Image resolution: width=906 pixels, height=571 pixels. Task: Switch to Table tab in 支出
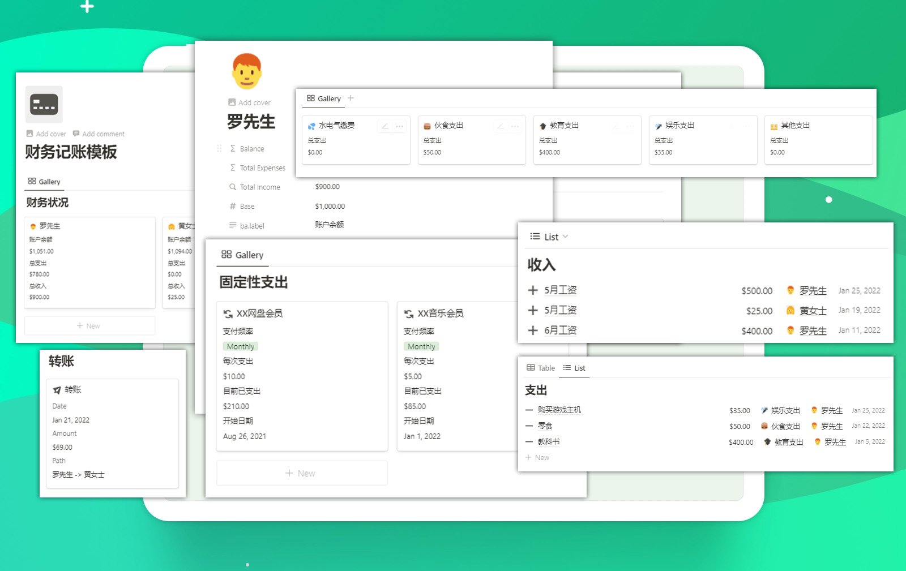[541, 368]
